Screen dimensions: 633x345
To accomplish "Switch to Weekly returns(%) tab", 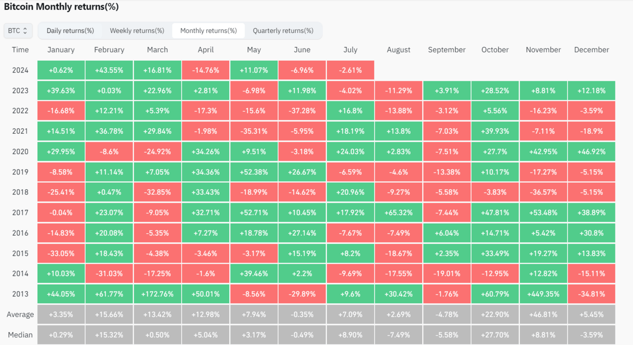I will 137,30.
